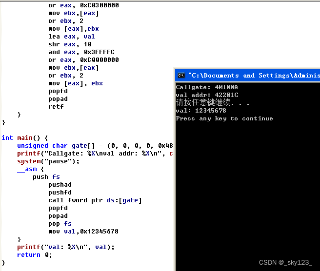Screen dimensions: 320x271
Task: Click the 'int main() {' declaration
Action: coord(25,138)
